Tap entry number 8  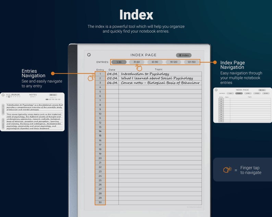pyautogui.click(x=100, y=105)
